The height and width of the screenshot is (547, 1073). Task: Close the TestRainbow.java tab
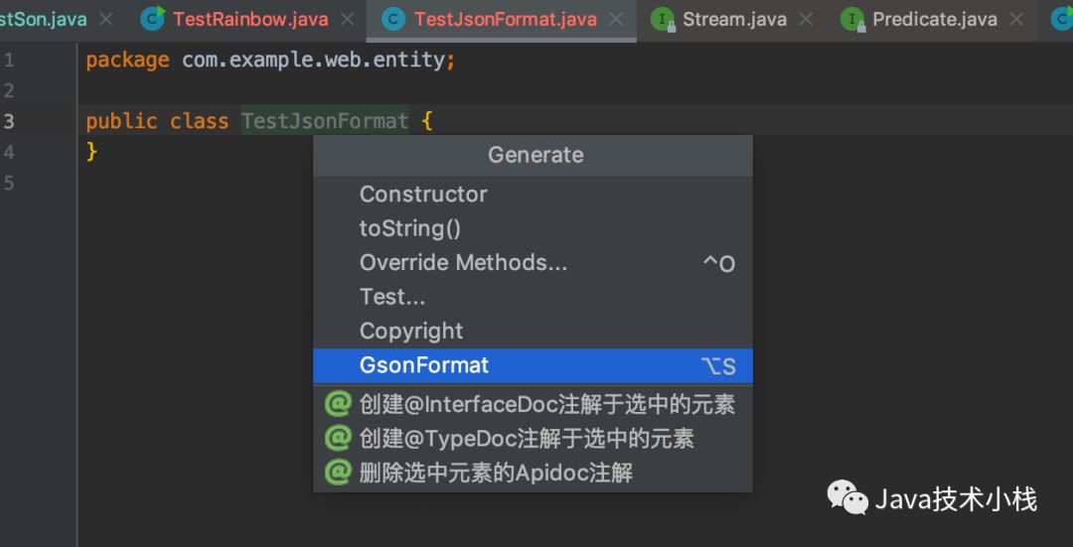point(347,19)
